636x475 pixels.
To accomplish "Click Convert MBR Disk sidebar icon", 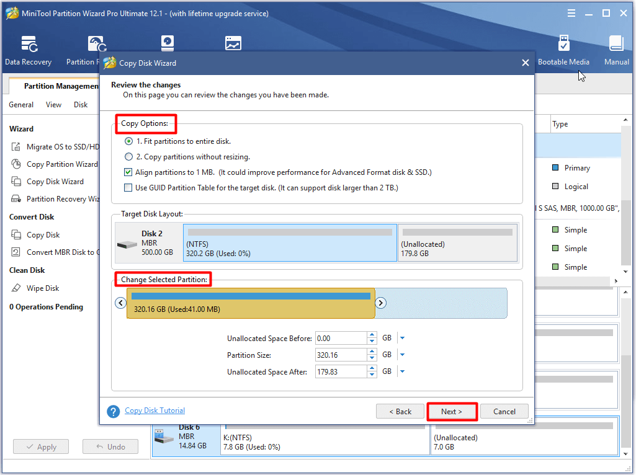I will point(16,252).
